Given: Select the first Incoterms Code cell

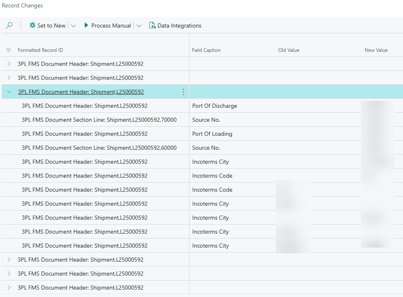Looking at the screenshot, I should click(212, 176).
